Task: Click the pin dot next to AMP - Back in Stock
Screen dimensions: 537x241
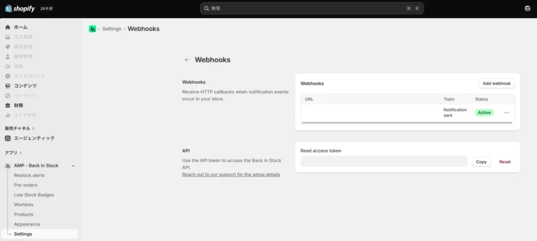Action: point(73,166)
